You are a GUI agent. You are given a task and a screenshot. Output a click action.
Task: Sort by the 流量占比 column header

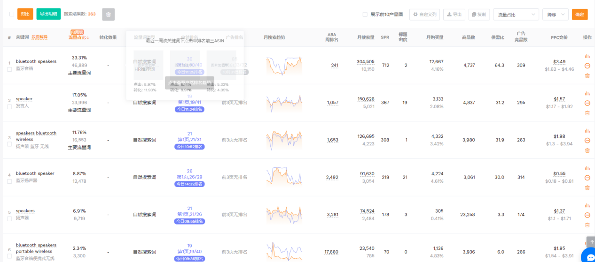78,37
